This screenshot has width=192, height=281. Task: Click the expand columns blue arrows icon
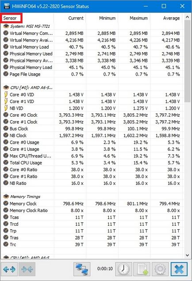[9, 269]
